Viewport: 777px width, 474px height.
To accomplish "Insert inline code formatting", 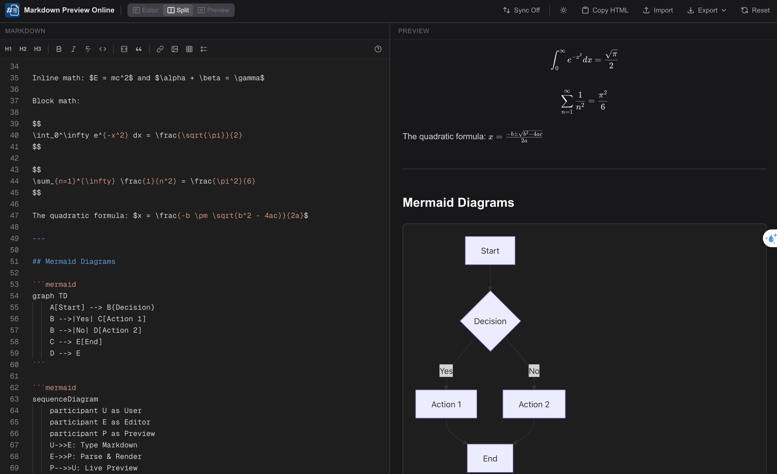I will pyautogui.click(x=103, y=49).
